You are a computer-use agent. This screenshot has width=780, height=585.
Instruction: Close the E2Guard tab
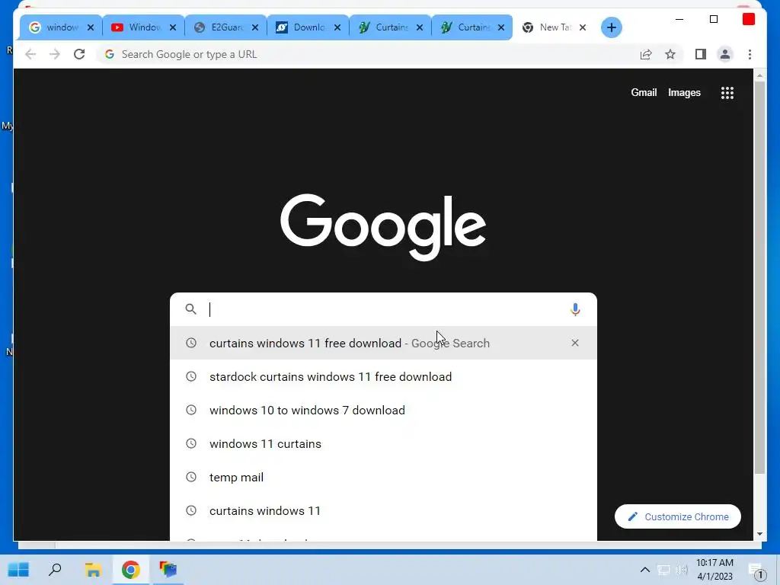click(x=254, y=27)
